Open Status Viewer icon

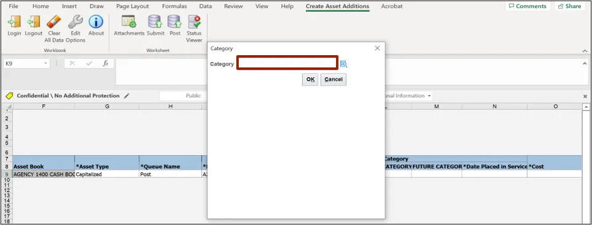[x=194, y=22]
